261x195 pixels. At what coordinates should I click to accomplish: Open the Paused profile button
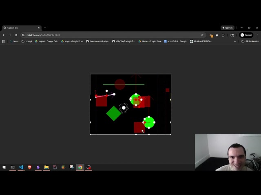tap(246, 35)
